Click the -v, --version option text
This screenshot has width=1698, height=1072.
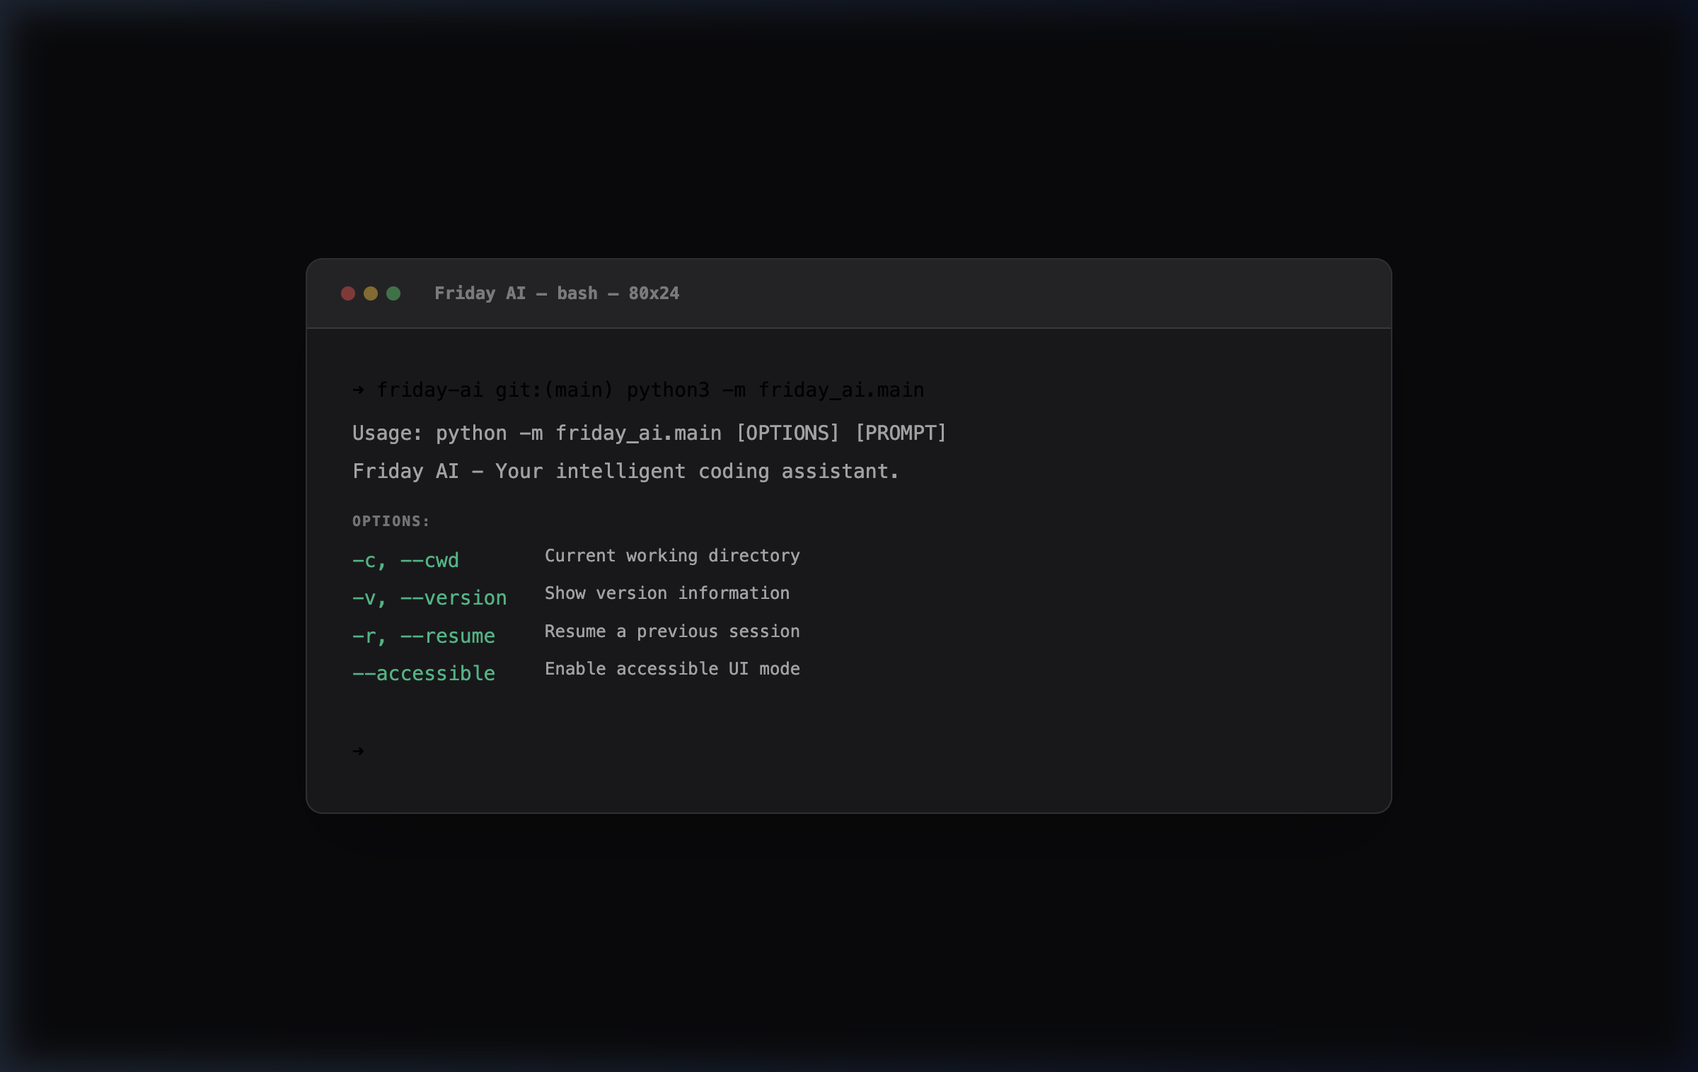click(429, 597)
